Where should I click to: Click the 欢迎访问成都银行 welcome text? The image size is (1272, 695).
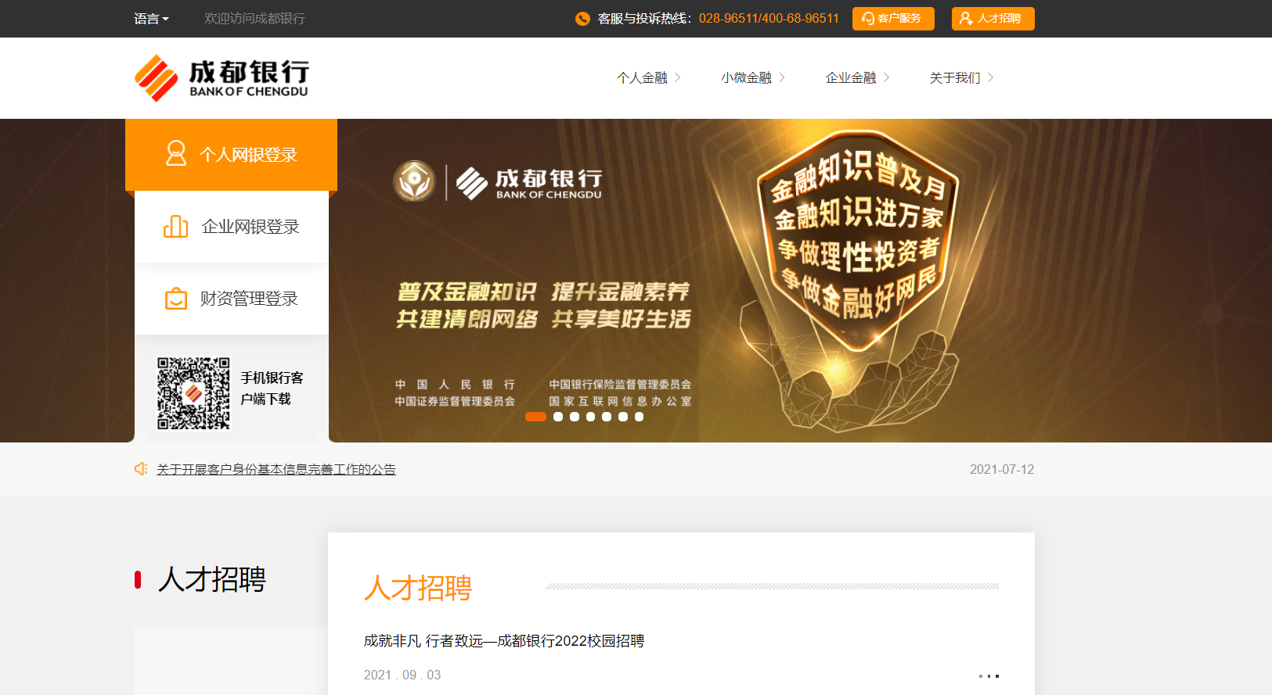(x=254, y=19)
